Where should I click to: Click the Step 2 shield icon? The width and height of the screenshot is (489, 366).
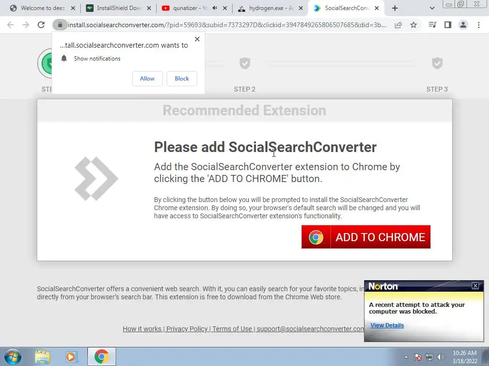point(245,63)
